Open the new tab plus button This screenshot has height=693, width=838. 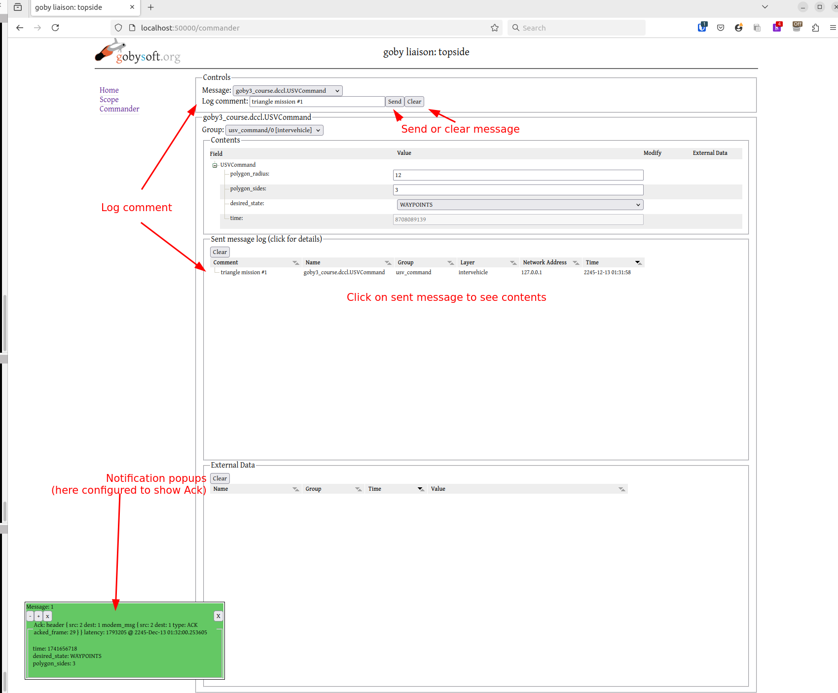tap(151, 7)
